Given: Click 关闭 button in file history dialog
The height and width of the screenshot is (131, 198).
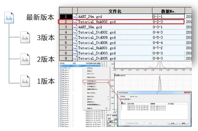Looking at the screenshot, I should (x=173, y=123).
